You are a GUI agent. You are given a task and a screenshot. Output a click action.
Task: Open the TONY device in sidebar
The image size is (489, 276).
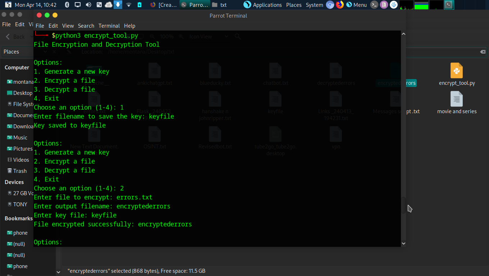tap(18, 204)
